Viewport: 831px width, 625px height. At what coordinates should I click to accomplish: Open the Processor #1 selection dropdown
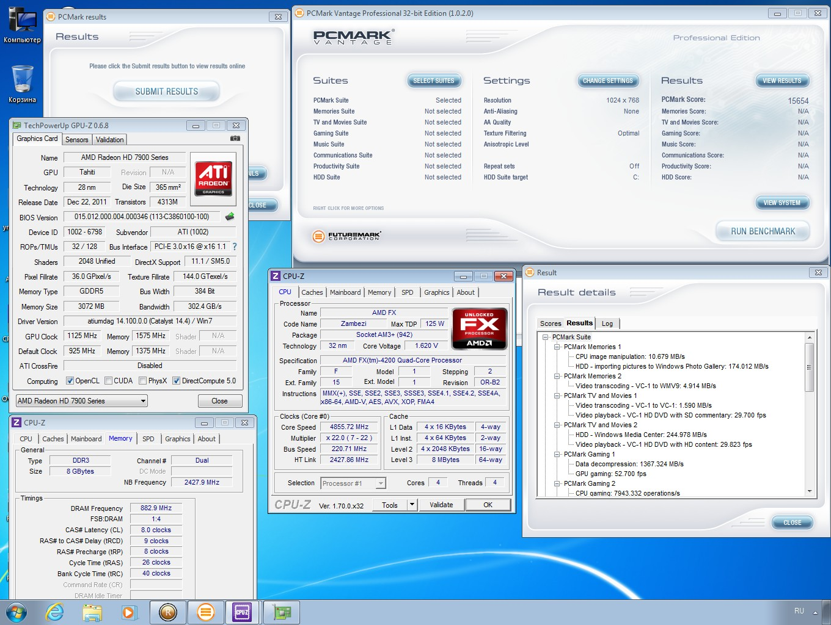[x=353, y=483]
